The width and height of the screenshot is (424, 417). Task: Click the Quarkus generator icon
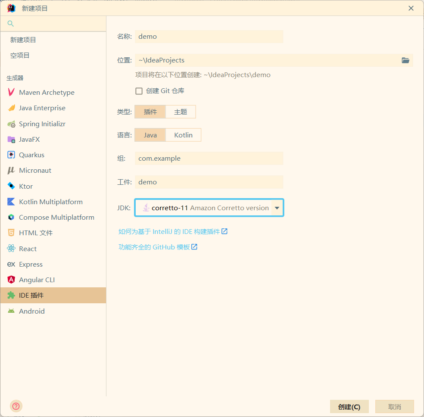pyautogui.click(x=11, y=155)
